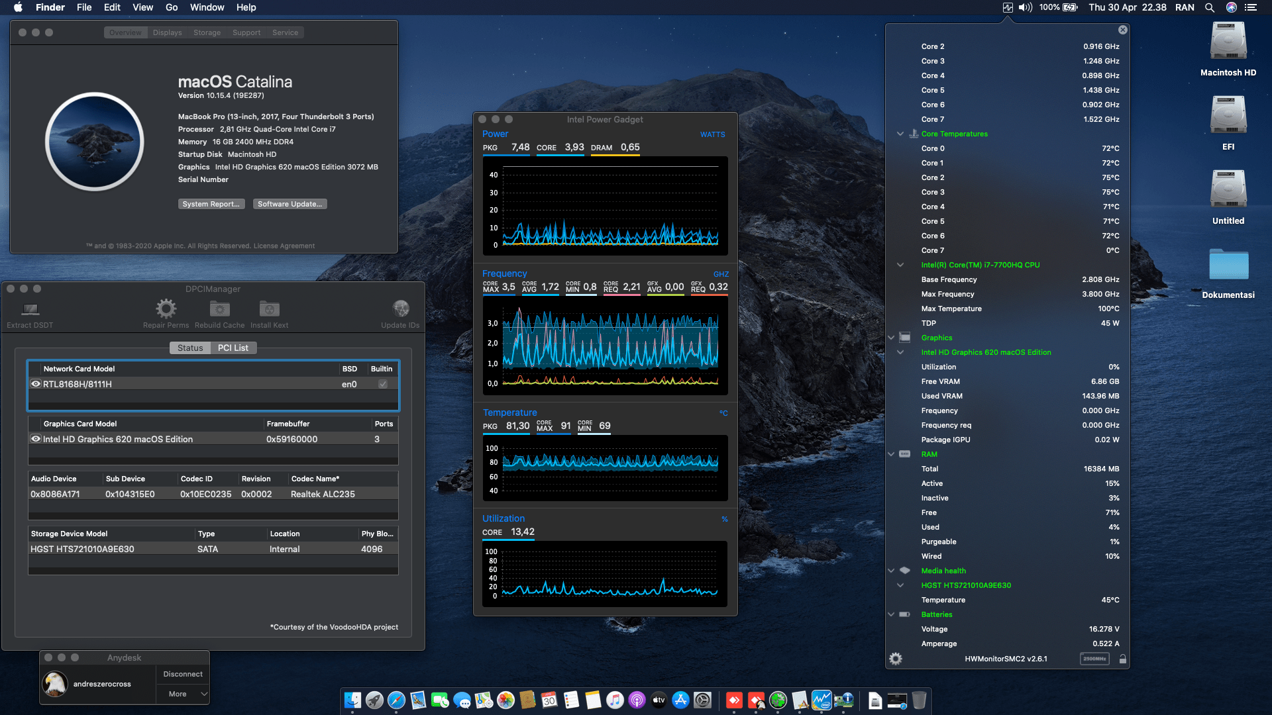Click Repair Perms gear icon
Viewport: 1272px width, 715px height.
[166, 309]
